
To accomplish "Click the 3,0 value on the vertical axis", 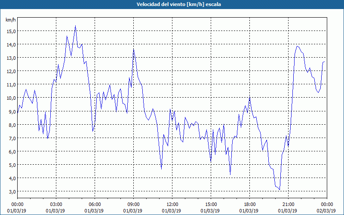I will pos(12,191).
